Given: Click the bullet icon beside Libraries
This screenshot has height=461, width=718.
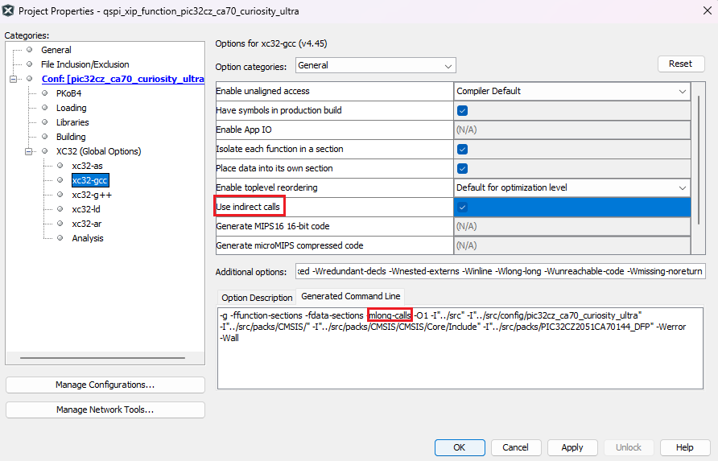Looking at the screenshot, I should click(45, 121).
